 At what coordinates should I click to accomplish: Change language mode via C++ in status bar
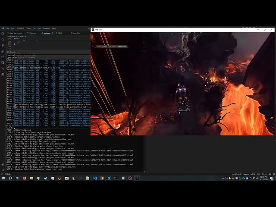(x=265, y=174)
